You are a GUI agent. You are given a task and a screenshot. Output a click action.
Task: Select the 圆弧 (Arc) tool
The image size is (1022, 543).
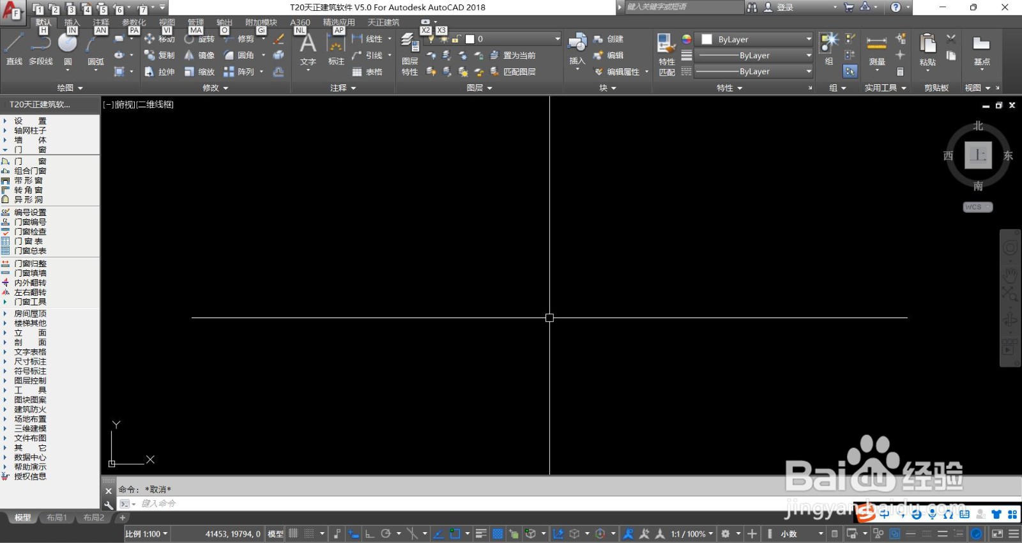(95, 50)
